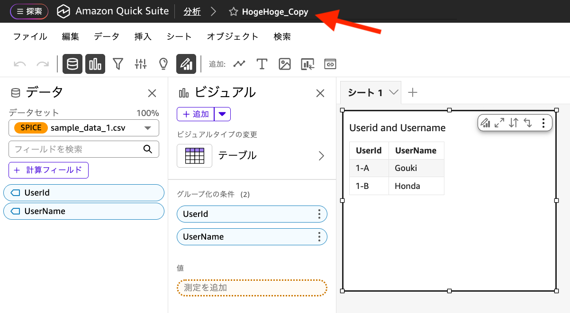The image size is (570, 313).
Task: Expand the visual type selector chevron
Action: tap(321, 155)
